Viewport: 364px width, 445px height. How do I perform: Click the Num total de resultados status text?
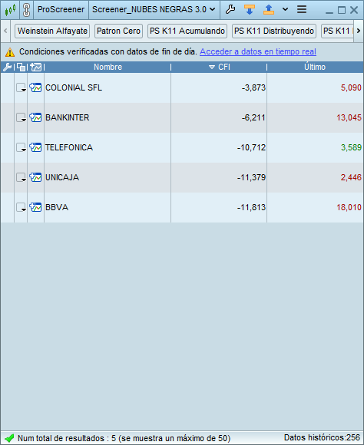124,438
